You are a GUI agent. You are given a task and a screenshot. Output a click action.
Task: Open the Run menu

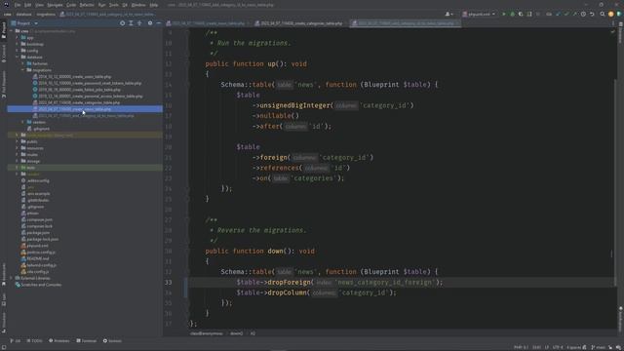(x=101, y=5)
